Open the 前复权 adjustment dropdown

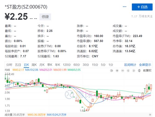(x=147, y=71)
